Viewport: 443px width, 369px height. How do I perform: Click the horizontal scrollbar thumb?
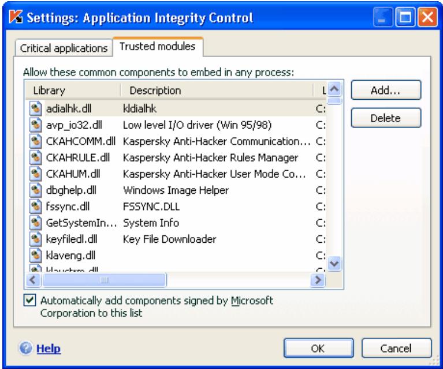(x=104, y=280)
